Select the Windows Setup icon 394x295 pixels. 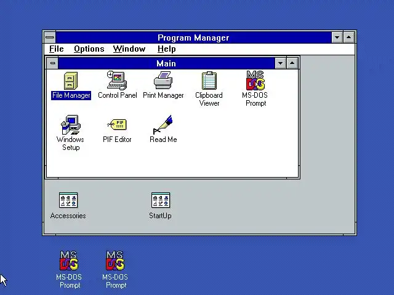click(x=71, y=125)
